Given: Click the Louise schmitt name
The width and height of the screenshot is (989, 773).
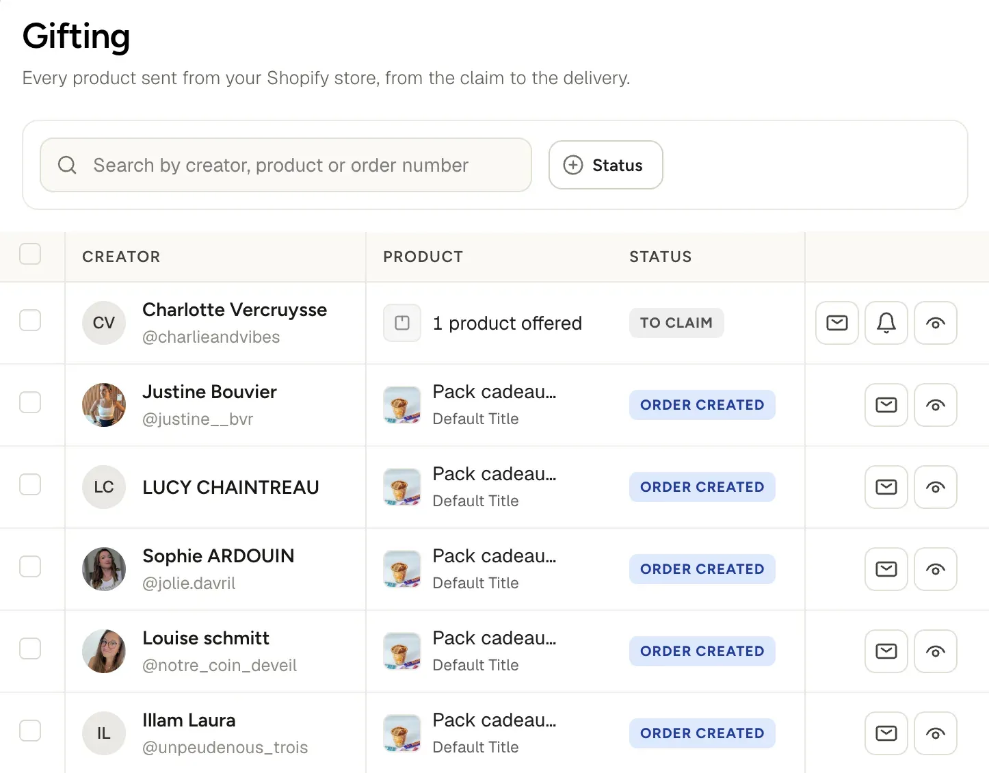Looking at the screenshot, I should click(206, 638).
